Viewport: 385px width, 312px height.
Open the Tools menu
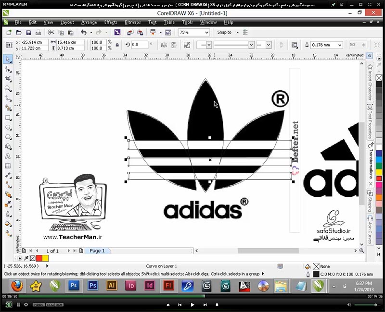click(187, 22)
